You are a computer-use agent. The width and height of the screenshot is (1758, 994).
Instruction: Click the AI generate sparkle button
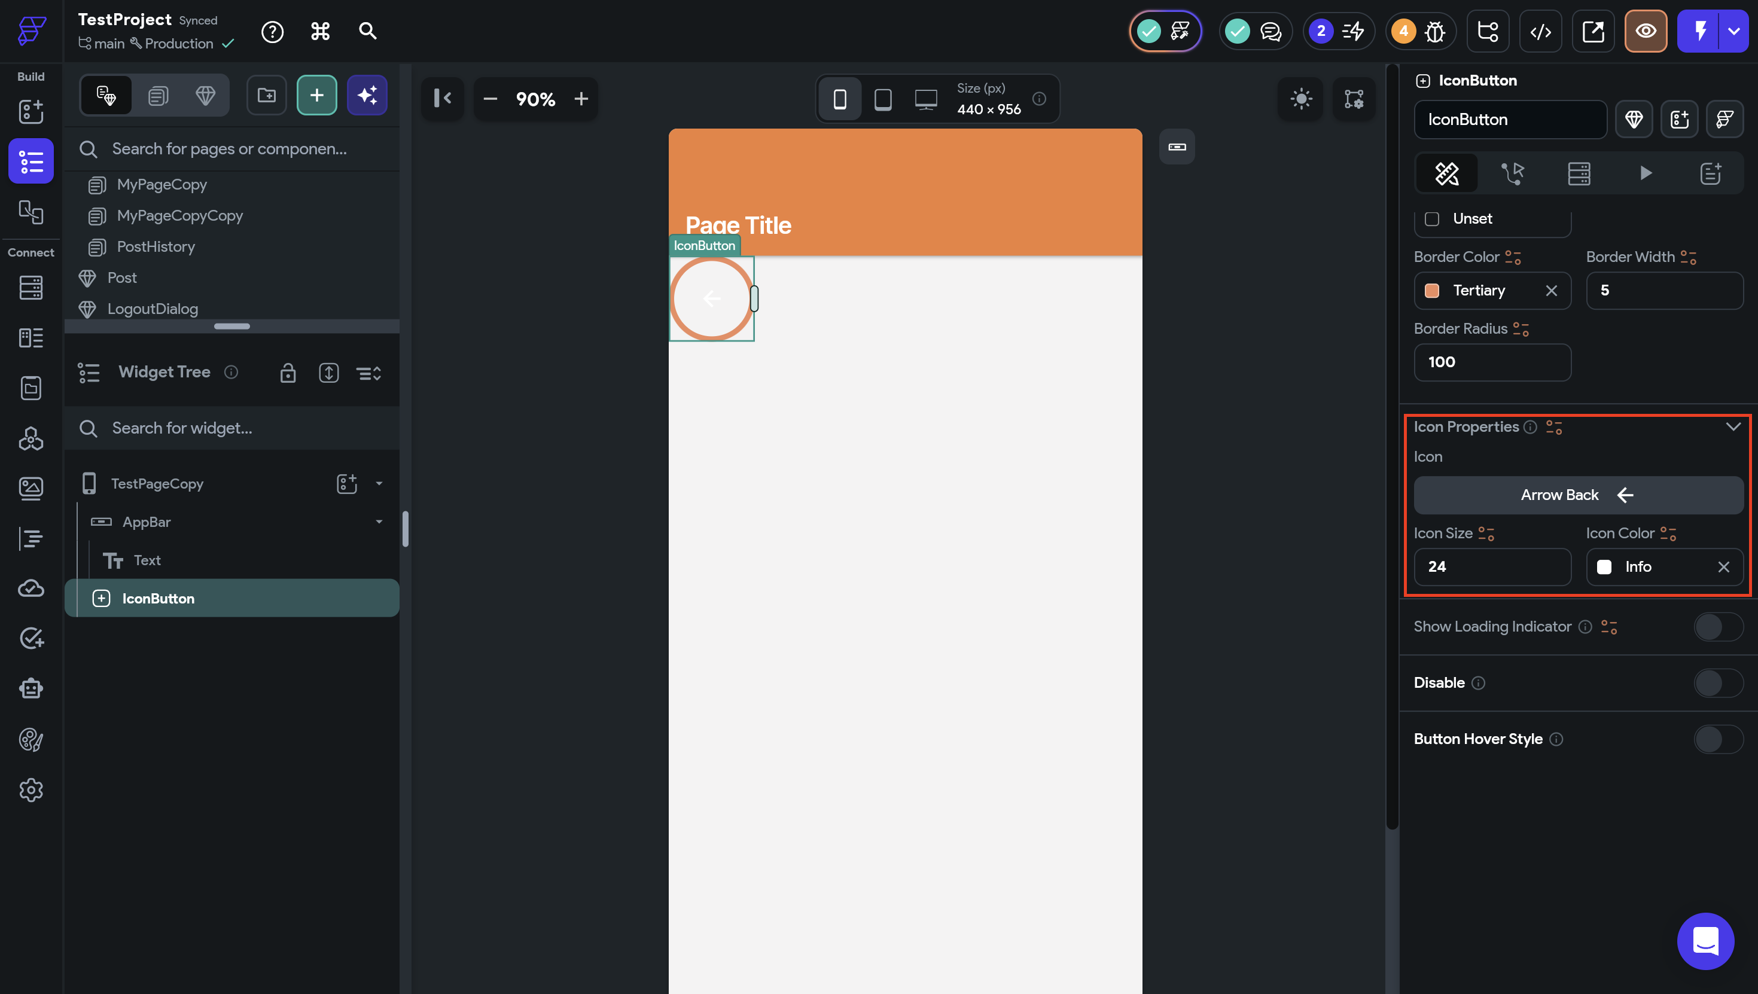coord(367,96)
